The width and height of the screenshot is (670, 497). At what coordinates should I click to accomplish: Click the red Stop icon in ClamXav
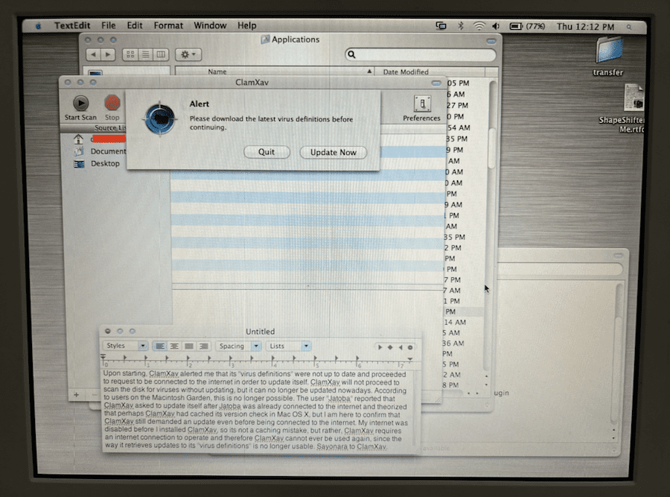point(112,103)
